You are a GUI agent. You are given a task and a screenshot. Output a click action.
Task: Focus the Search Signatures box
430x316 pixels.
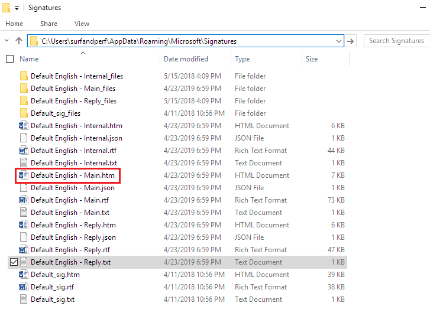(x=397, y=41)
